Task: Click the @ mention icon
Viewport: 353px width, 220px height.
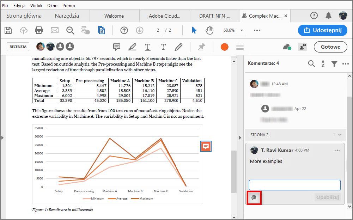Action: tap(254, 197)
